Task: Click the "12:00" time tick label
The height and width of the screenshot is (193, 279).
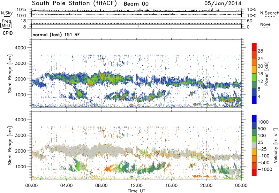Action: click(x=136, y=185)
